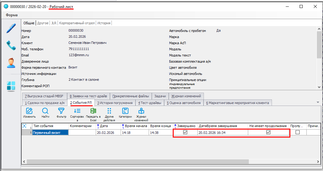Switch to the 4 Тест-драйвы tab

click(x=150, y=103)
